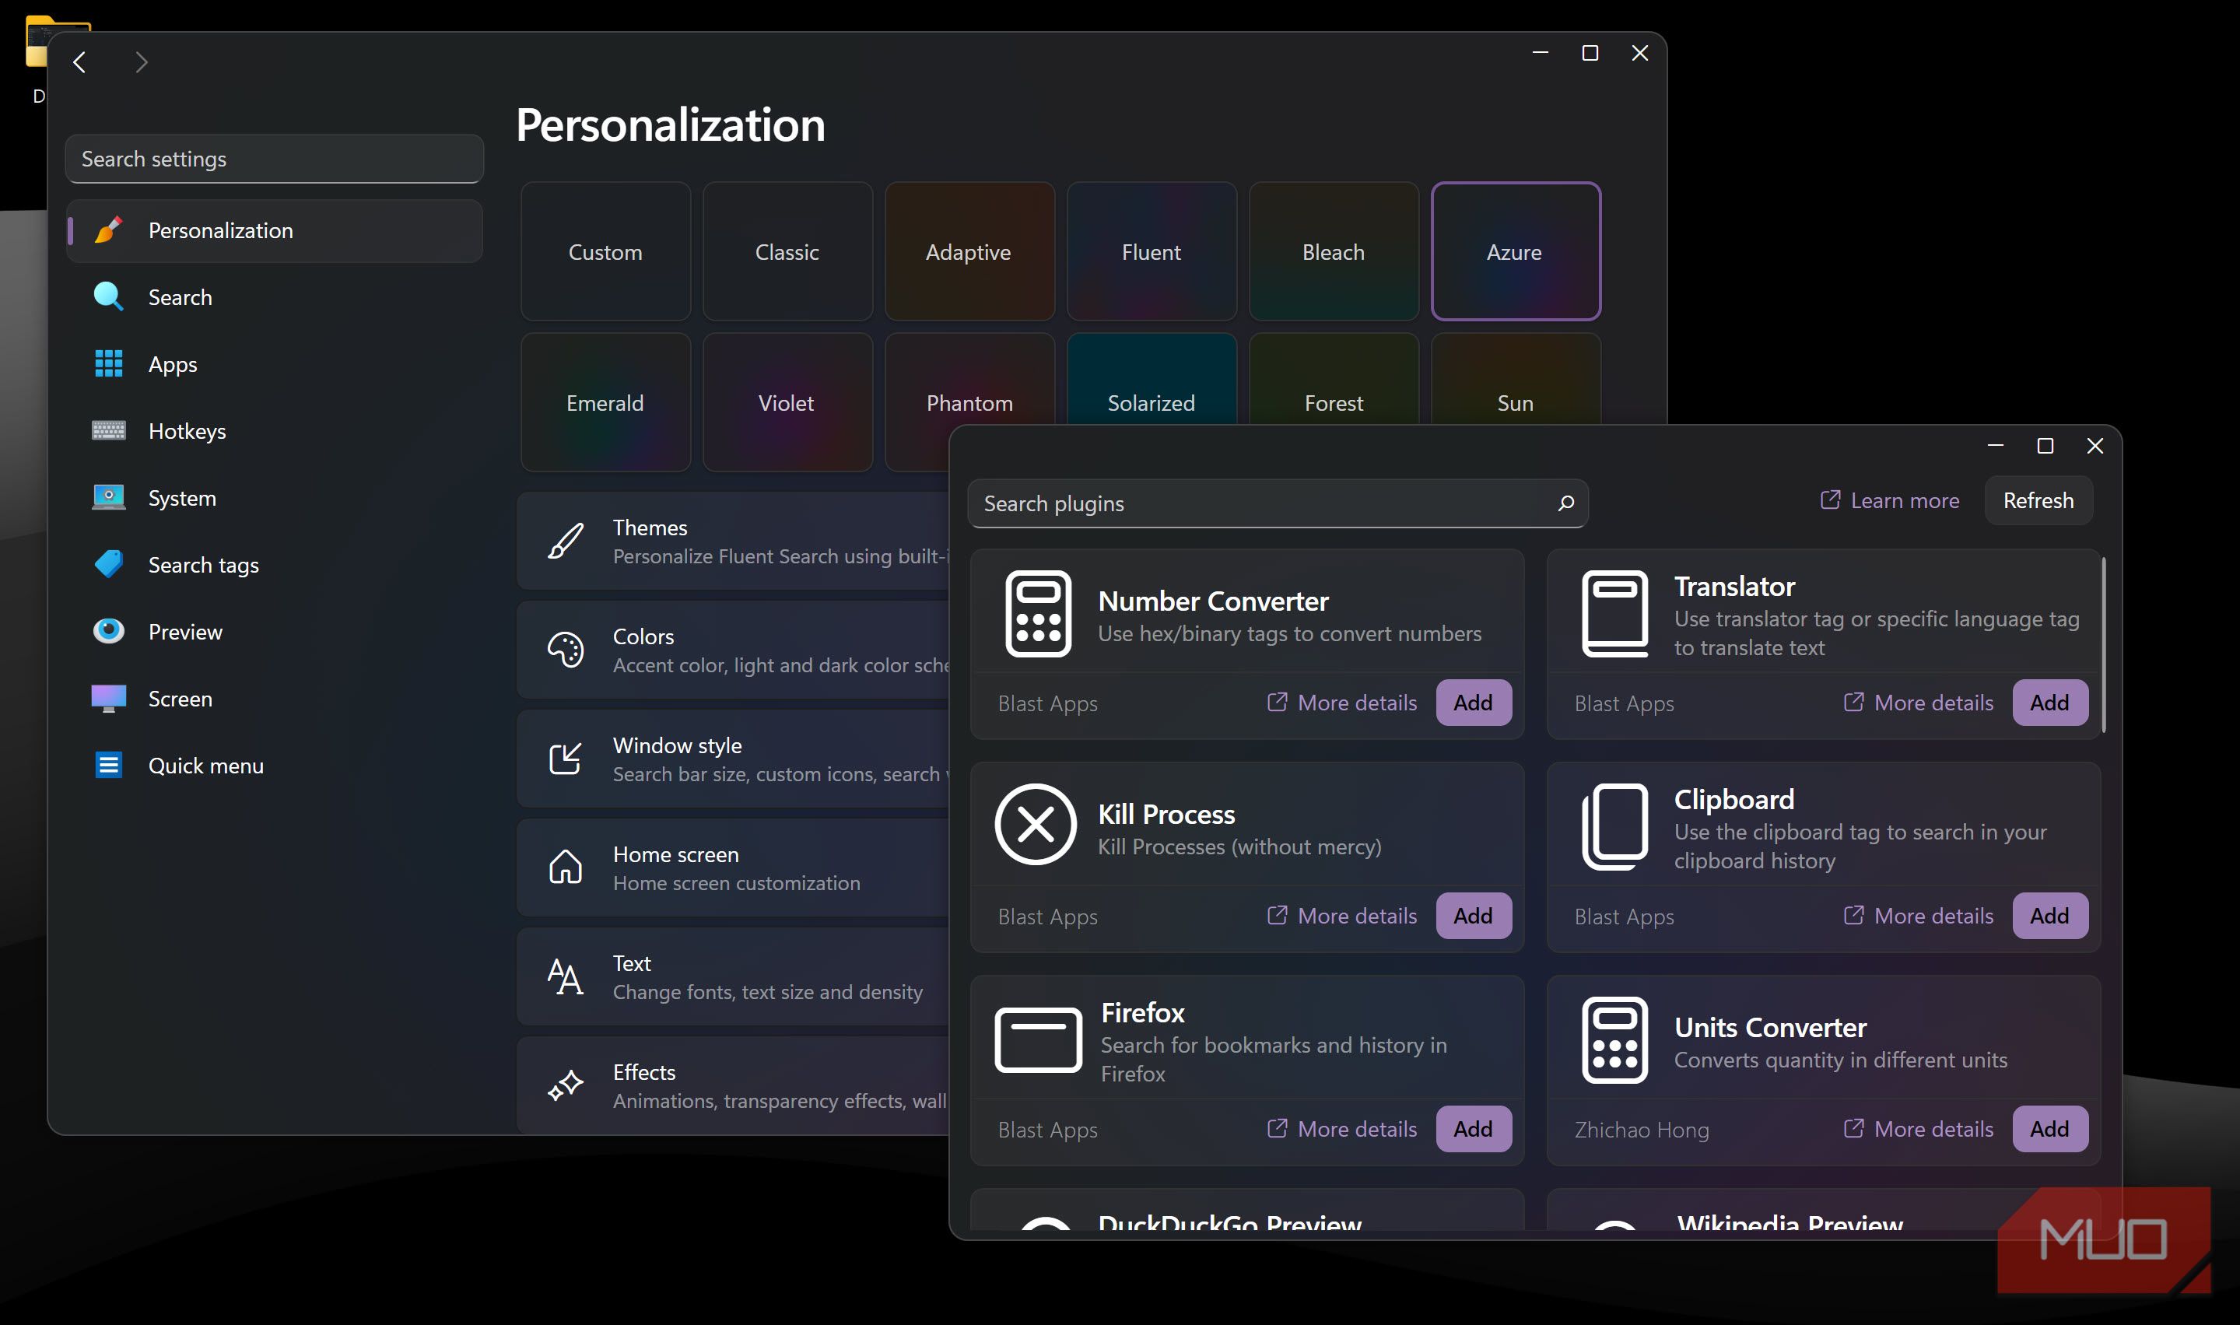
Task: Select the Custom theme swatch
Action: (605, 252)
